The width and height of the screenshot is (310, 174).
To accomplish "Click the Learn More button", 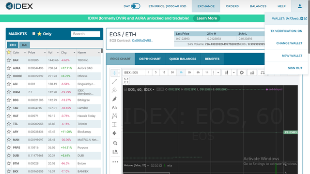I will pyautogui.click(x=207, y=18).
